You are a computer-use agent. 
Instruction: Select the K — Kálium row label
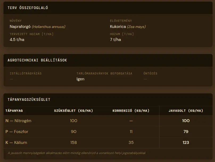pos(16,143)
